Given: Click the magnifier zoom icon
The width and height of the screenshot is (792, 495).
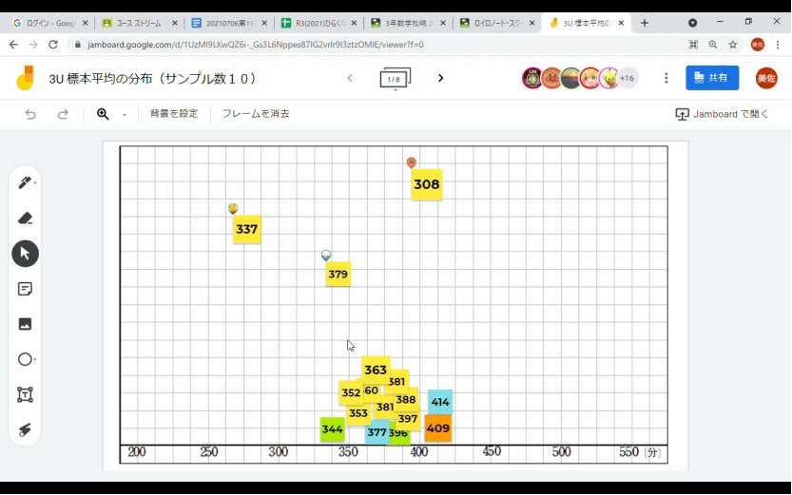Looking at the screenshot, I should [103, 114].
